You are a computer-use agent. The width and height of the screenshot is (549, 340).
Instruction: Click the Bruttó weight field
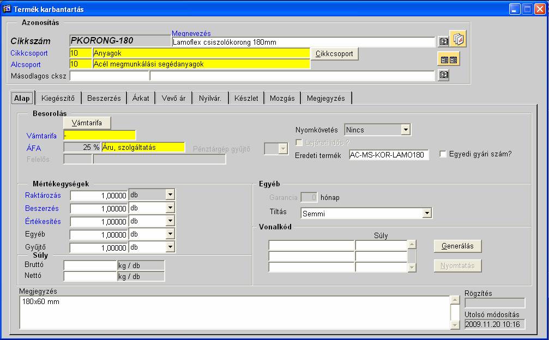point(91,265)
